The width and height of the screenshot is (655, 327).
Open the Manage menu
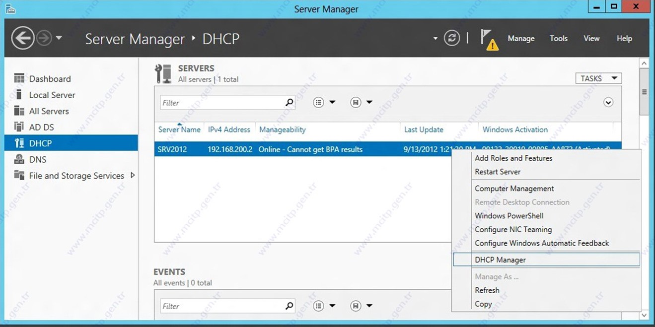(x=521, y=38)
